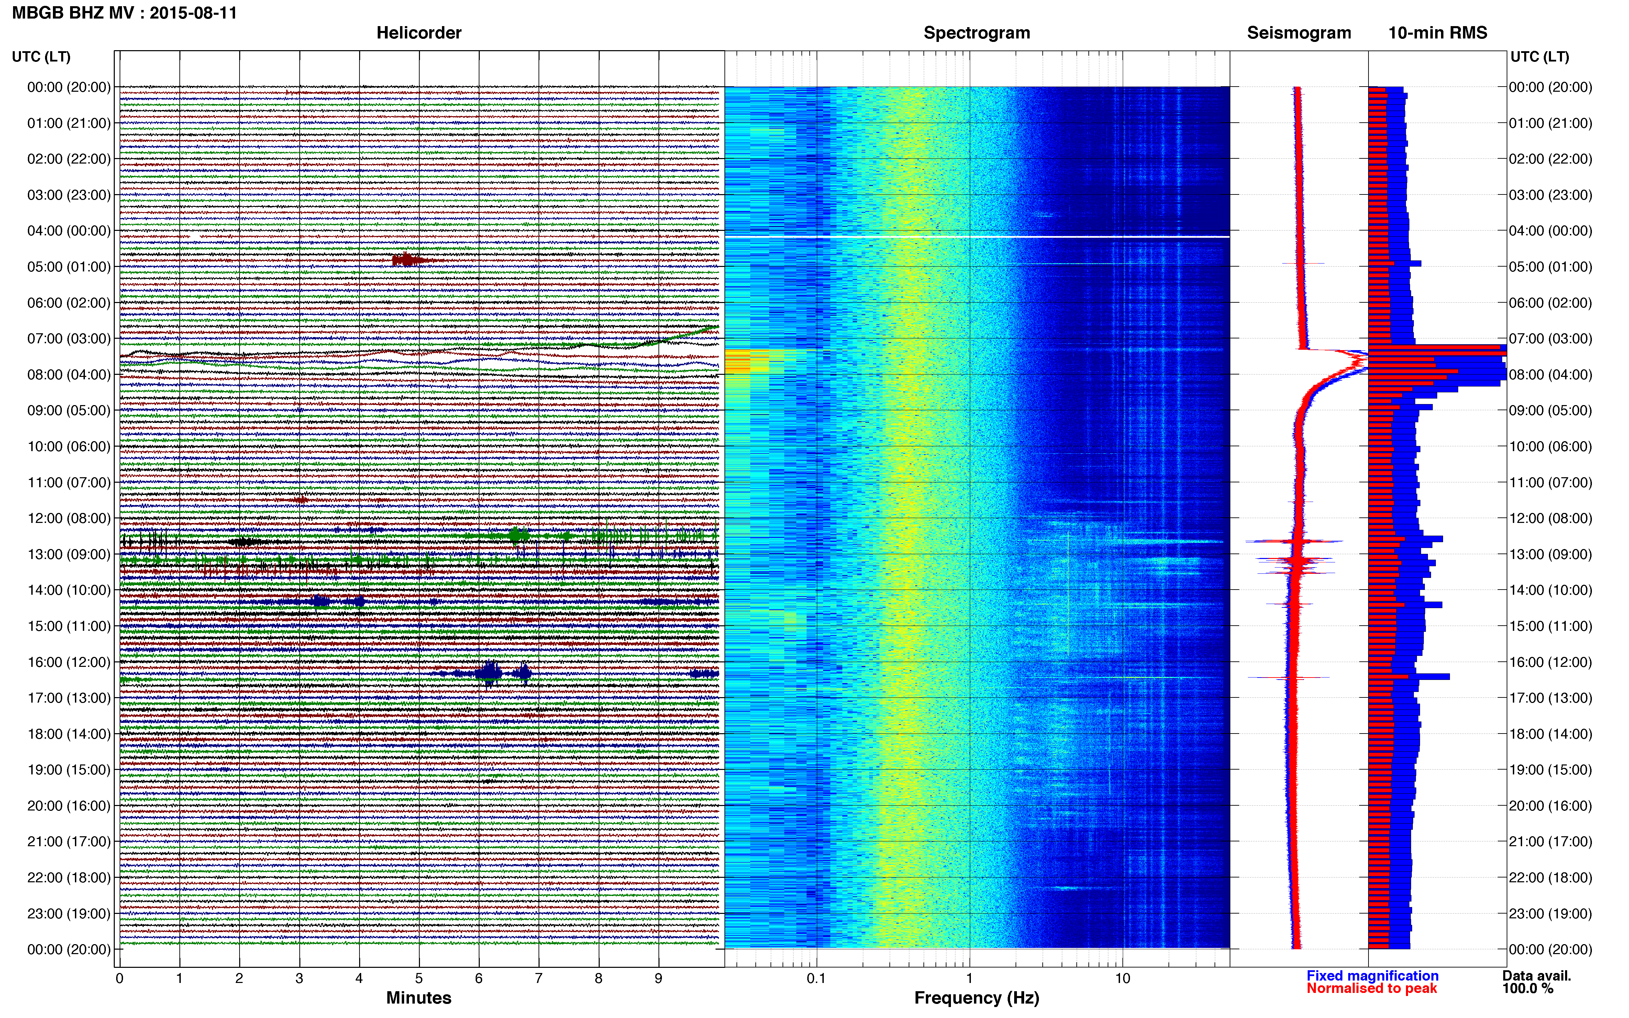The width and height of the screenshot is (1629, 1018).
Task: Click the 5 tick label on the Minutes axis
Action: tap(419, 978)
